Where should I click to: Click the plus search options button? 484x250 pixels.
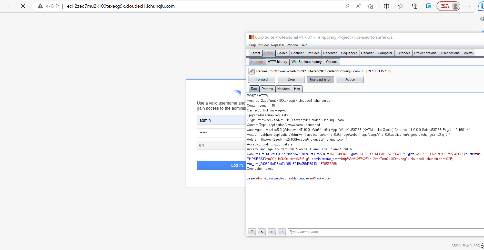pos(272,232)
